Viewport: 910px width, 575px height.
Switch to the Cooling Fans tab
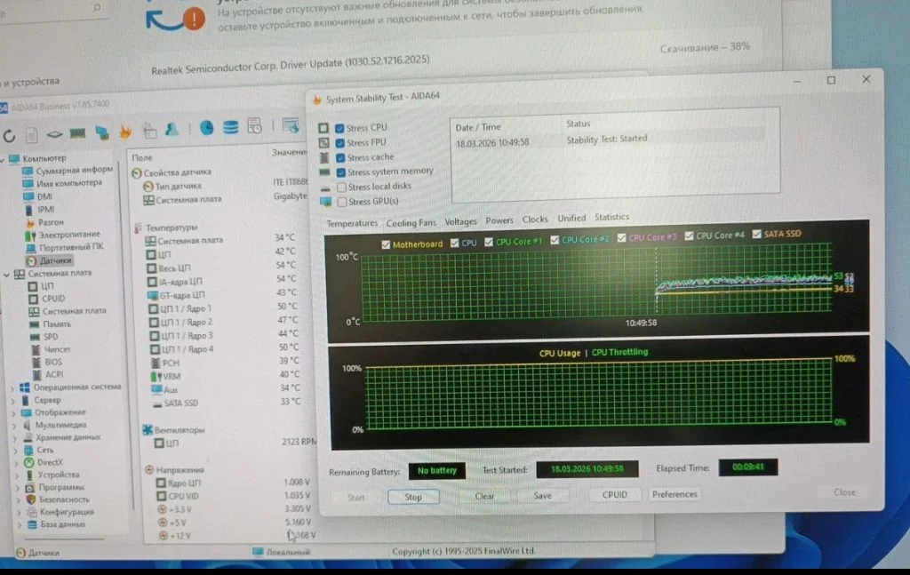click(x=411, y=222)
